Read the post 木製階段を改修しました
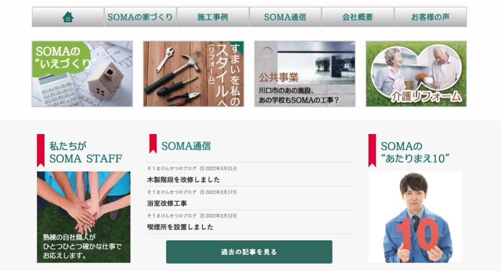501x271 pixels. [183, 180]
